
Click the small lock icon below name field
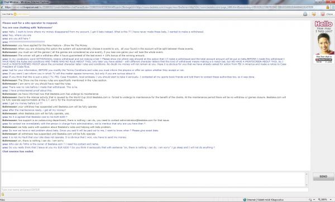coord(3,194)
